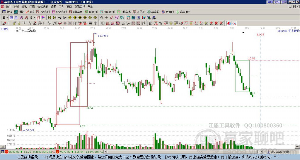Image resolution: width=300 pixels, height=160 pixels.
Task: Open the 赢家轮 wheel tool
Action: (153, 12)
